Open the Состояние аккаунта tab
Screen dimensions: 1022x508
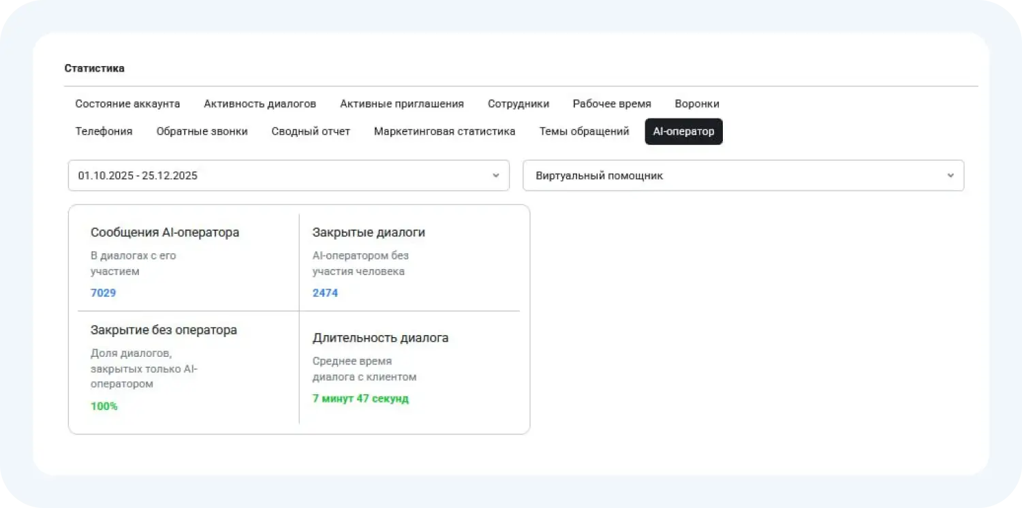[127, 104]
